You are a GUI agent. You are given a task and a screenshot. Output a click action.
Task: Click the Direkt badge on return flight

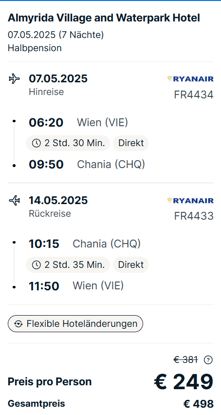click(x=131, y=264)
